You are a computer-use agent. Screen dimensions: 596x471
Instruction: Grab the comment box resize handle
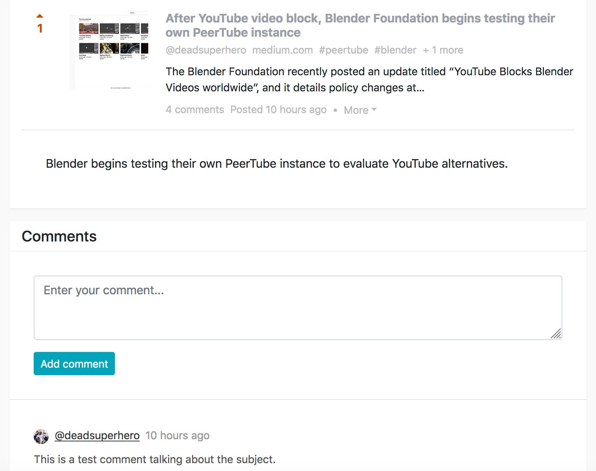[556, 334]
